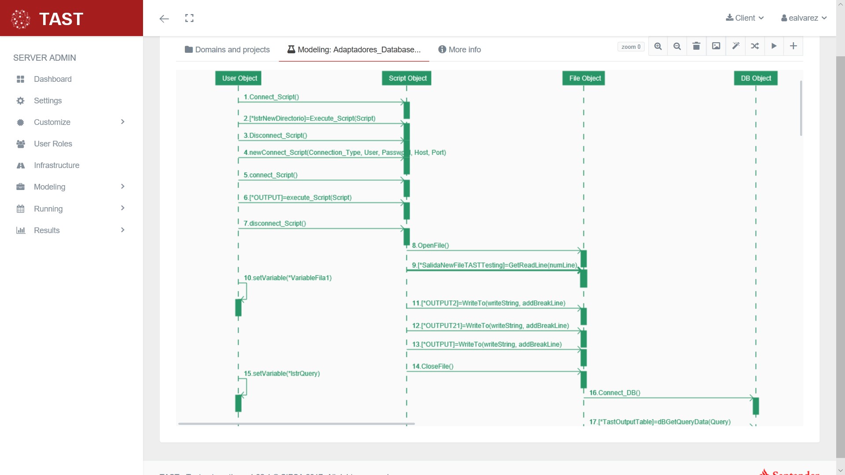845x475 pixels.
Task: Click the trash delete icon
Action: pos(696,46)
